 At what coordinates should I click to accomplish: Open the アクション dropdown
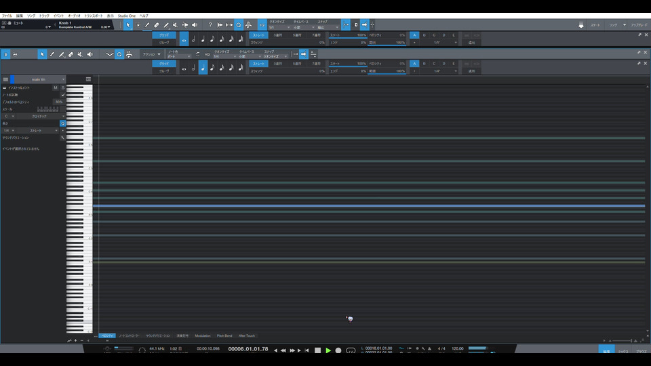(151, 54)
